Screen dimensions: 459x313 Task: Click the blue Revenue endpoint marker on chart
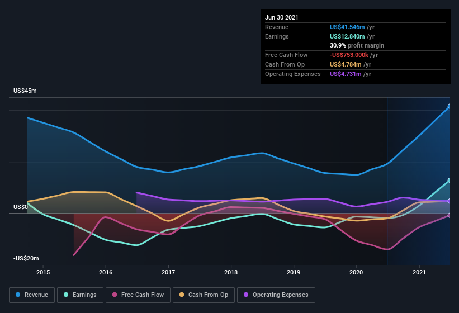coord(449,106)
